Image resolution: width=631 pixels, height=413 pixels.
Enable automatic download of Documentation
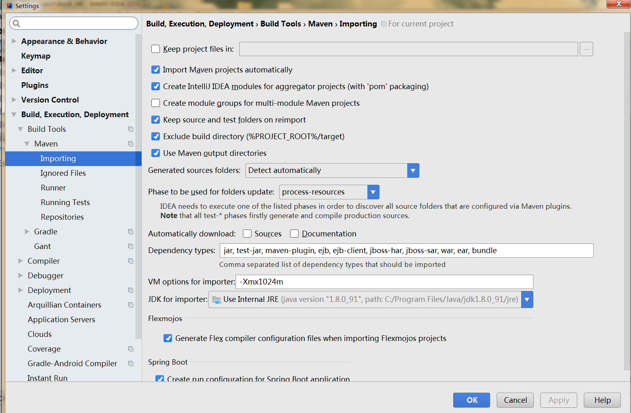(294, 234)
